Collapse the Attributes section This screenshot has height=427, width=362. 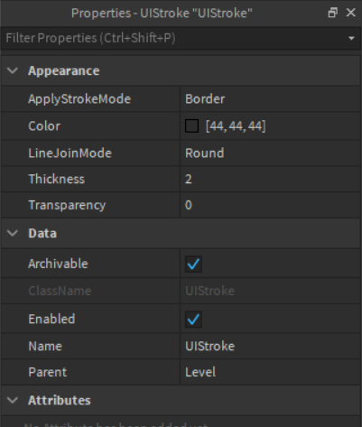(13, 400)
